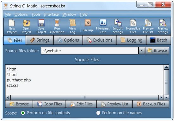Select Perform on file contents scope
174x121 pixels.
coord(45,113)
